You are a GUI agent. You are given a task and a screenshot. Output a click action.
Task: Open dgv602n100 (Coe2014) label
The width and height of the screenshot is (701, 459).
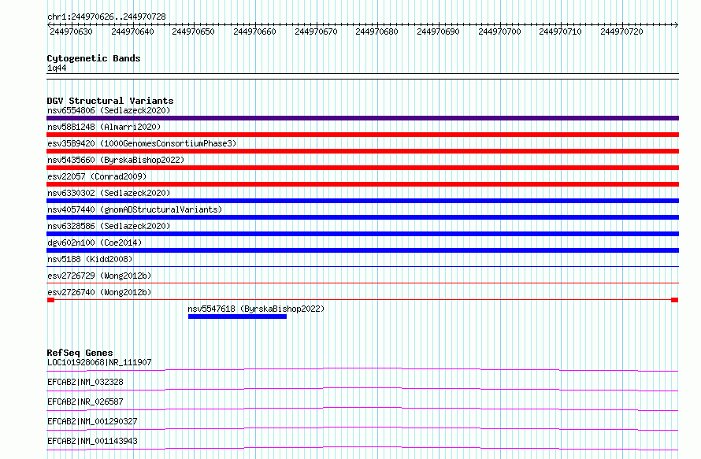(95, 242)
